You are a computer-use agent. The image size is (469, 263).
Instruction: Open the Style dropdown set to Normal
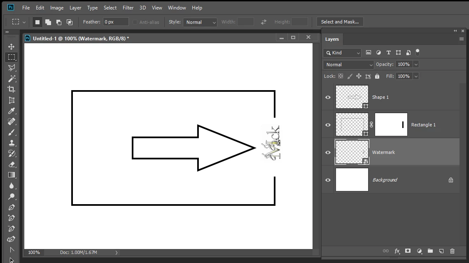pos(200,22)
